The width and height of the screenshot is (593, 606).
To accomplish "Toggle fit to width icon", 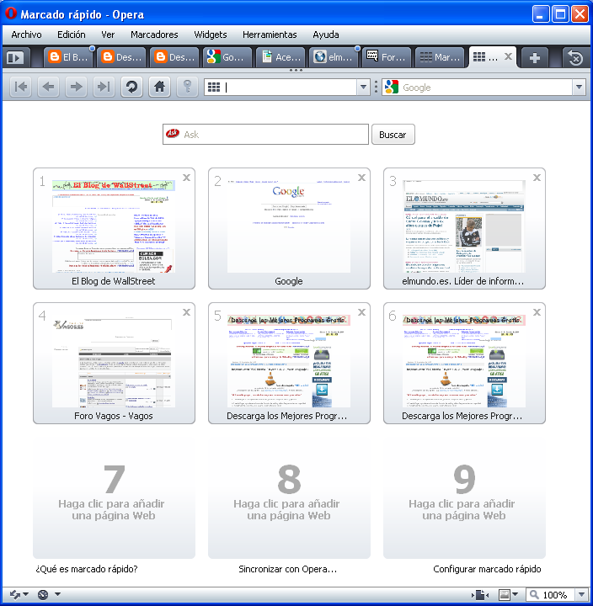I will click(x=479, y=595).
